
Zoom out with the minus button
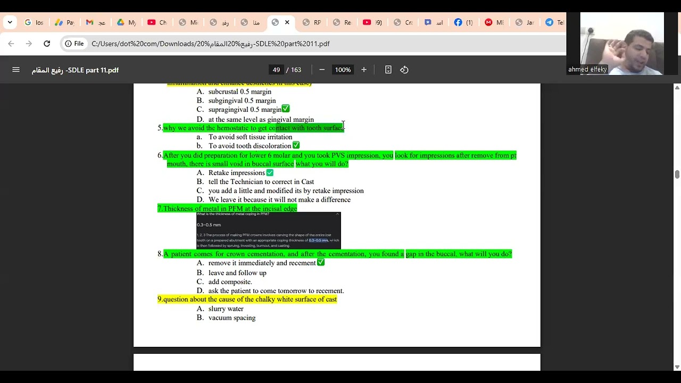click(x=322, y=70)
